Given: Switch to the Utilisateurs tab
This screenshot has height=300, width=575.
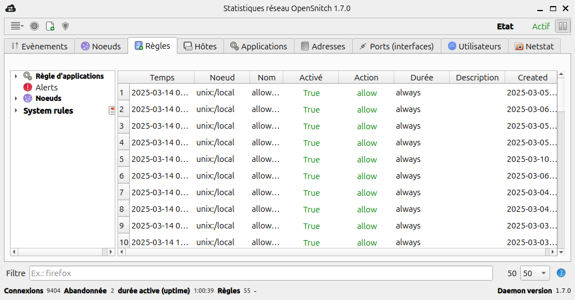Looking at the screenshot, I should point(475,46).
